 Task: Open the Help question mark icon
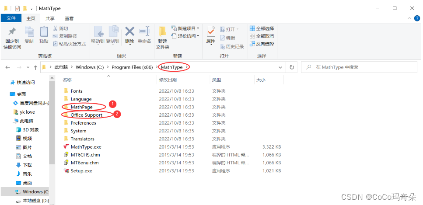point(417,18)
